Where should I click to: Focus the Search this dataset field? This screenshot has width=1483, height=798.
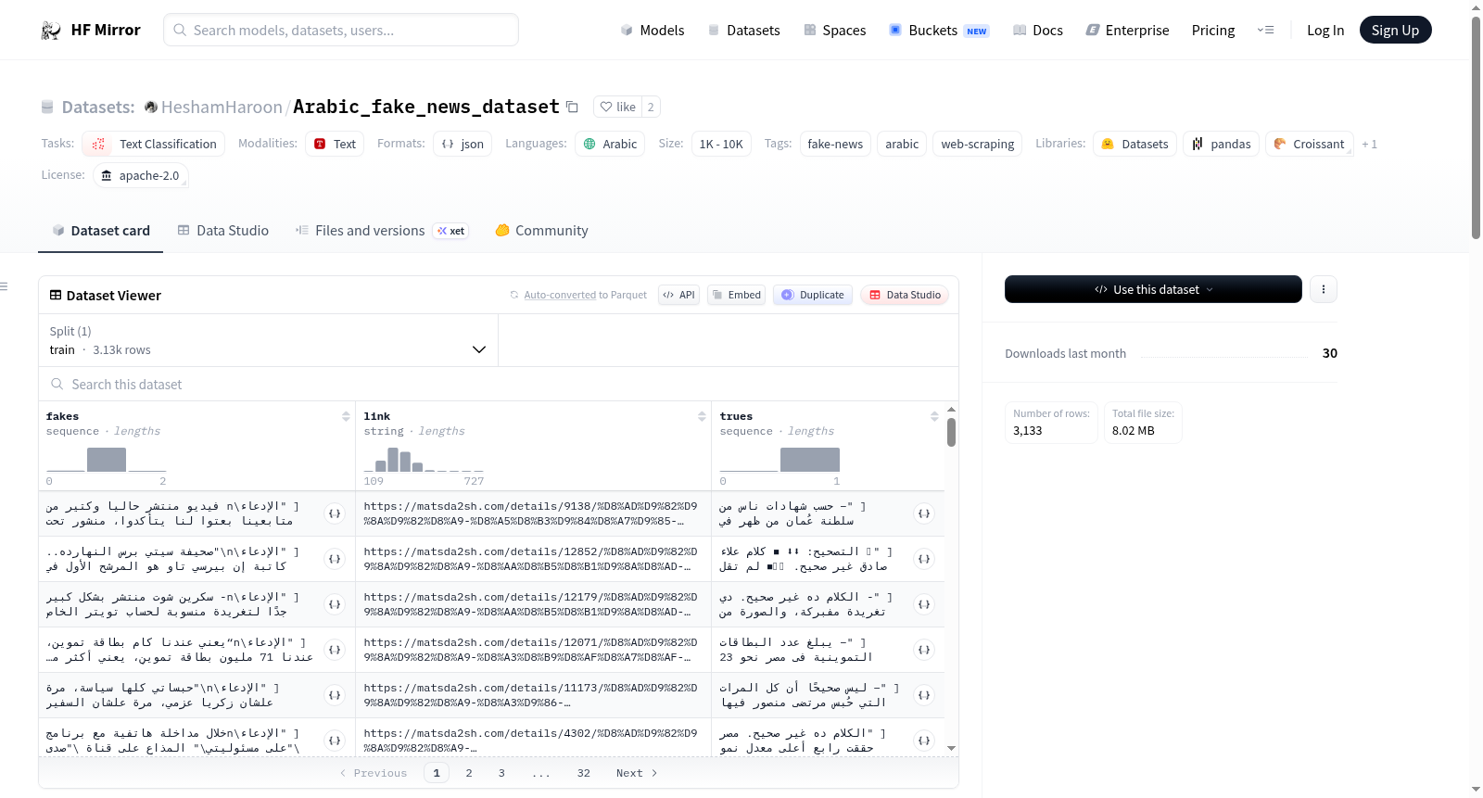(x=499, y=384)
